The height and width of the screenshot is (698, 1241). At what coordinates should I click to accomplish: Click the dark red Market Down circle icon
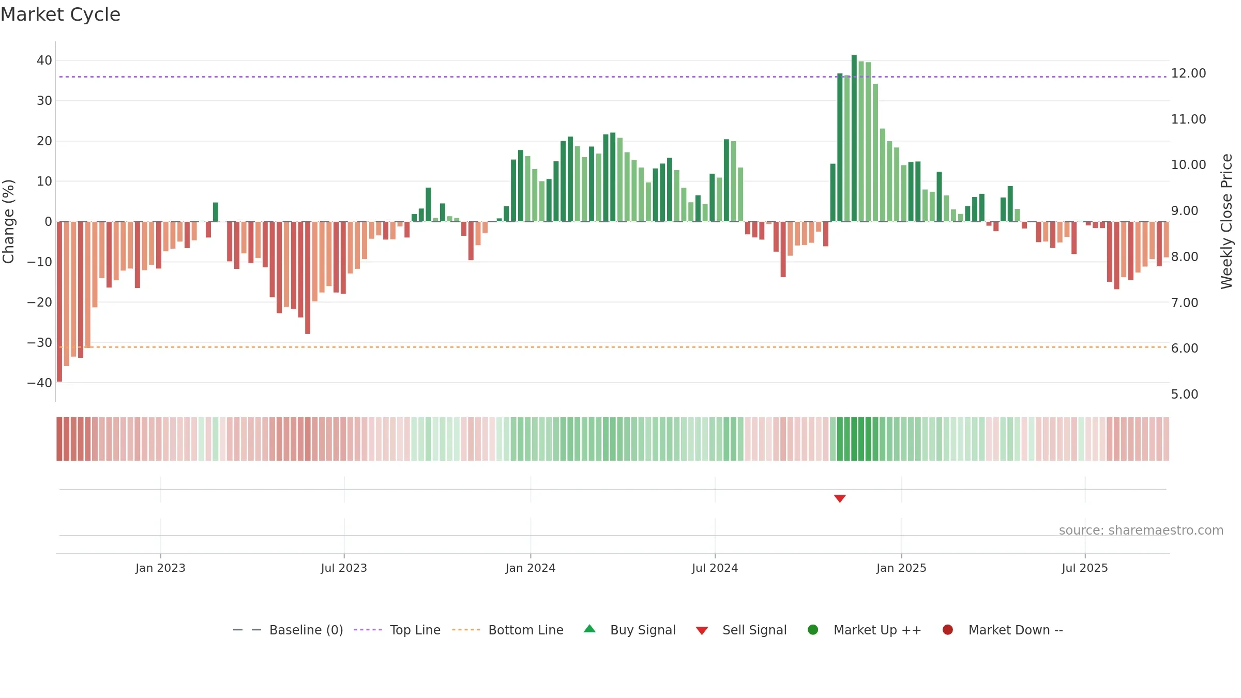(x=948, y=630)
